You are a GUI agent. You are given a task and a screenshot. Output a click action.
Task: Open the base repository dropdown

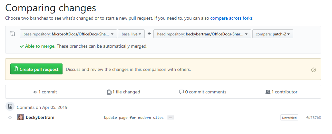[x=68, y=34]
